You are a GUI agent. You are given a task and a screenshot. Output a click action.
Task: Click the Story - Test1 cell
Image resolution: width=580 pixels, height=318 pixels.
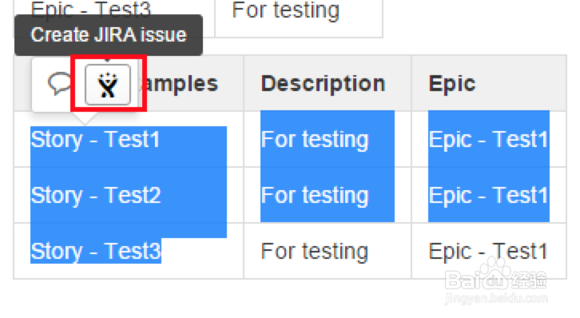click(95, 140)
